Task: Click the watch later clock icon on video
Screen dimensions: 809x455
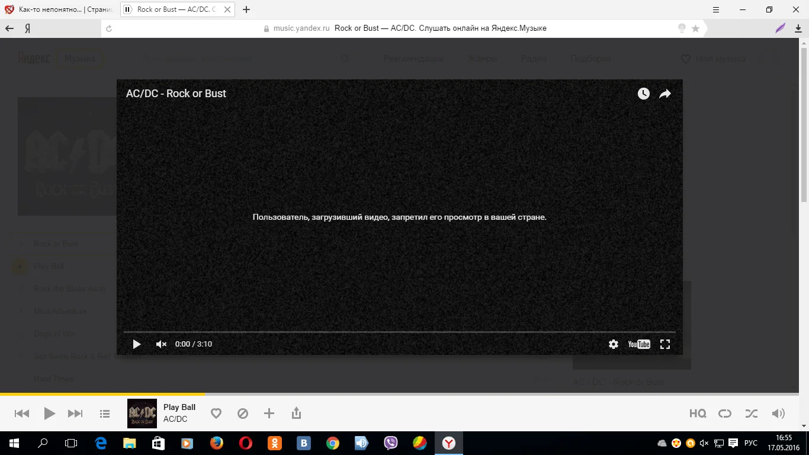Action: pos(644,94)
